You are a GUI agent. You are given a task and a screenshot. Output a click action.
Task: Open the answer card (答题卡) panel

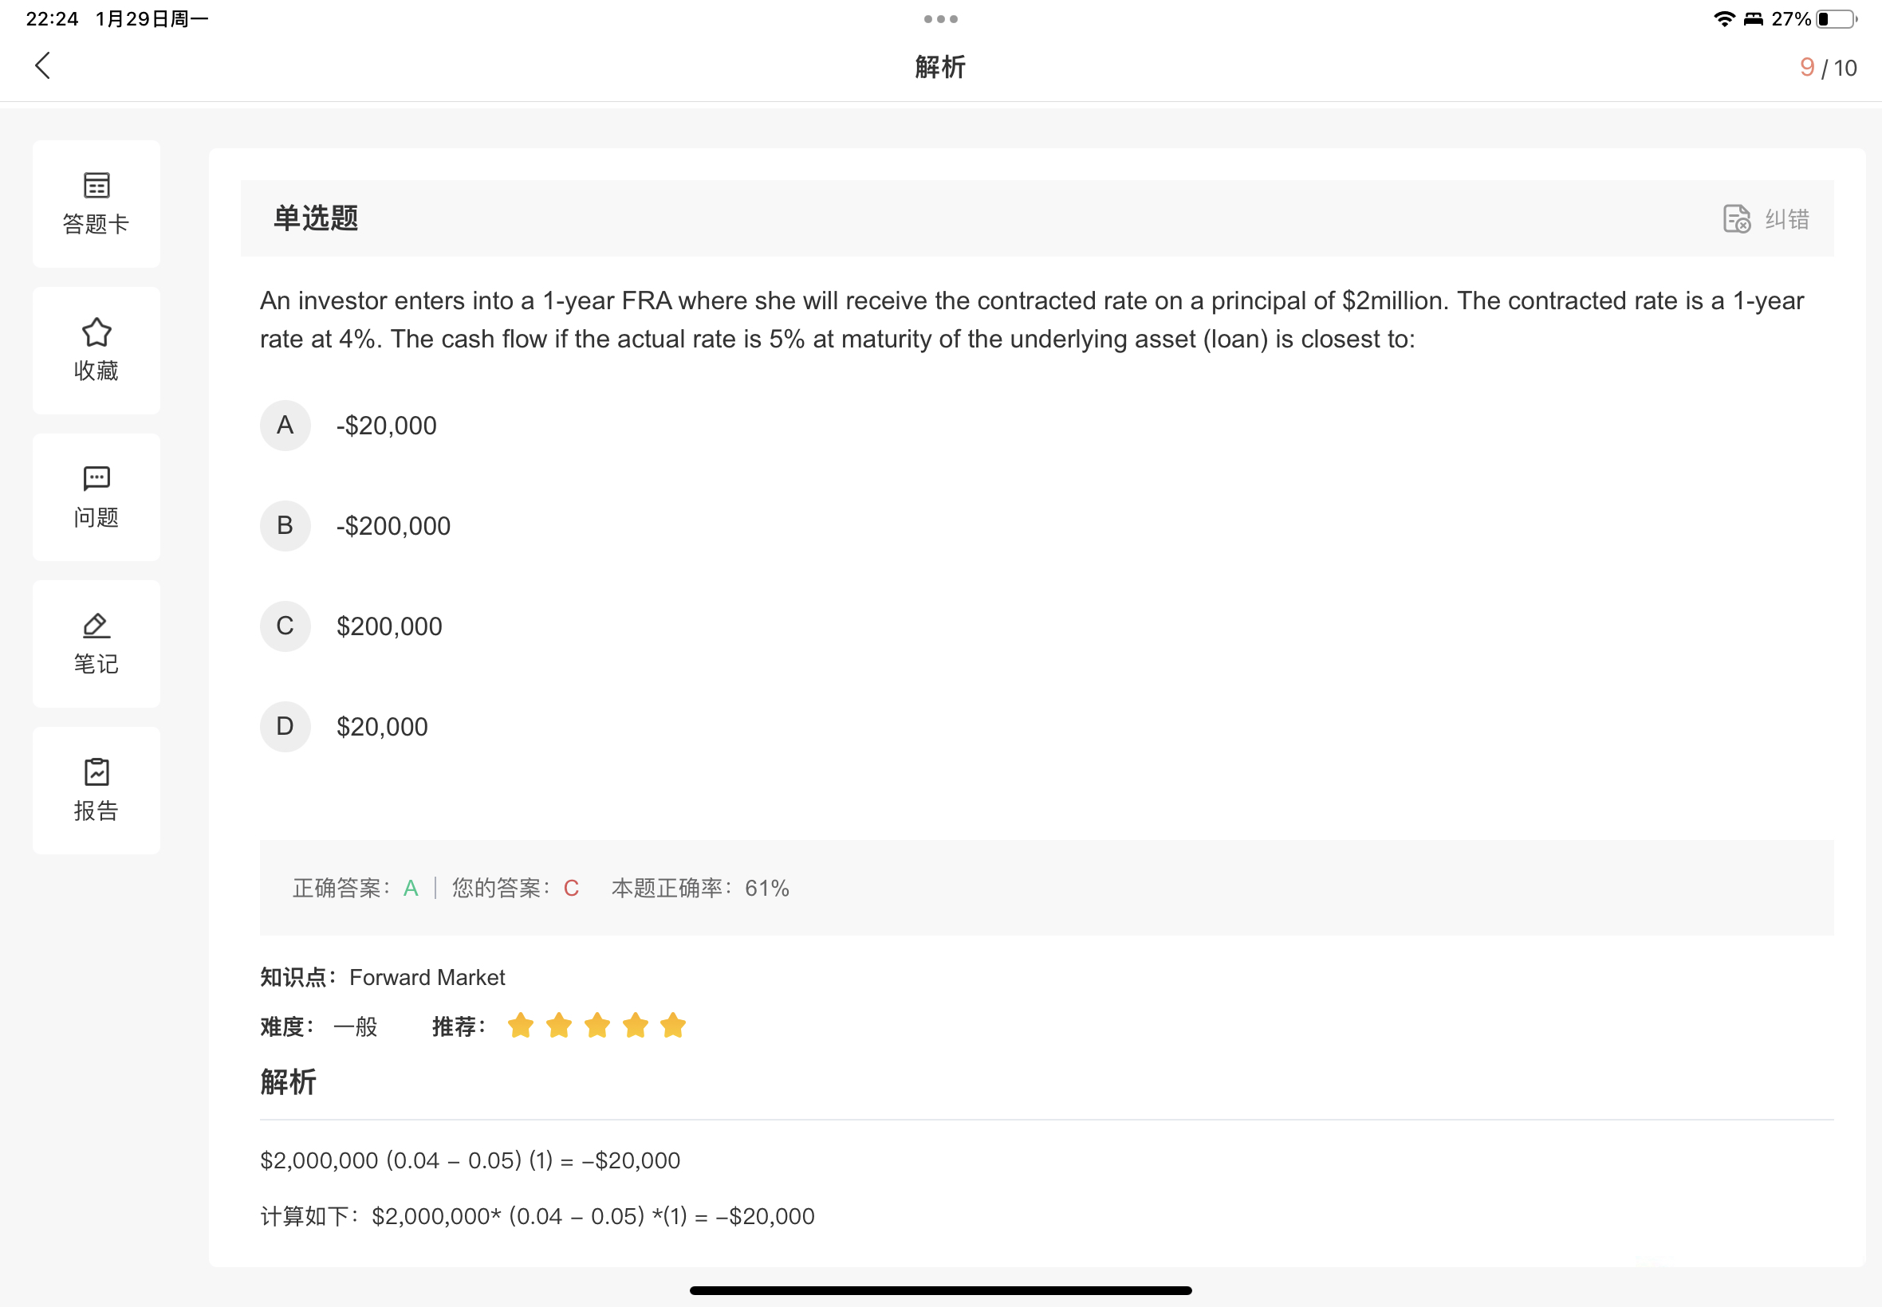pyautogui.click(x=96, y=203)
